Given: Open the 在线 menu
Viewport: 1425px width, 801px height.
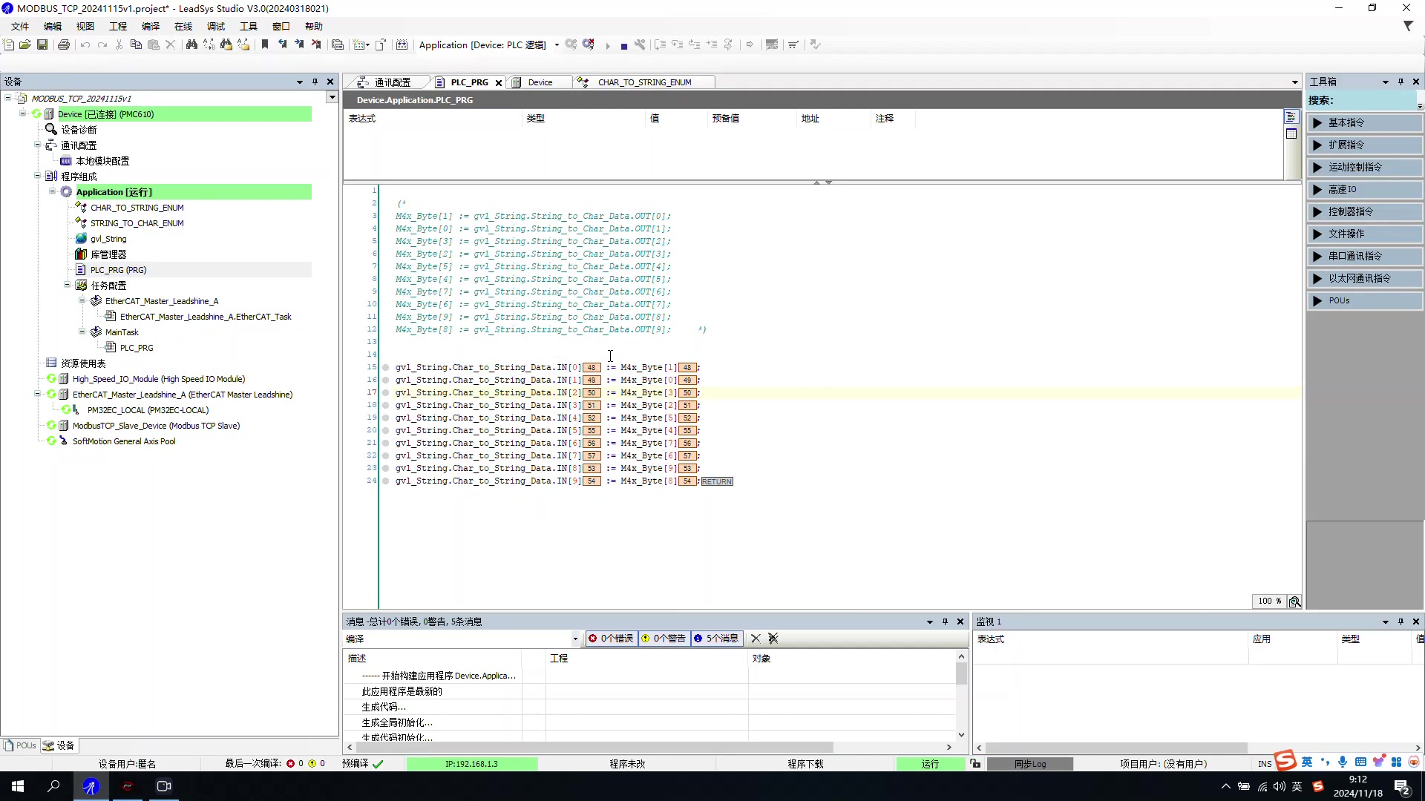Looking at the screenshot, I should tap(183, 26).
